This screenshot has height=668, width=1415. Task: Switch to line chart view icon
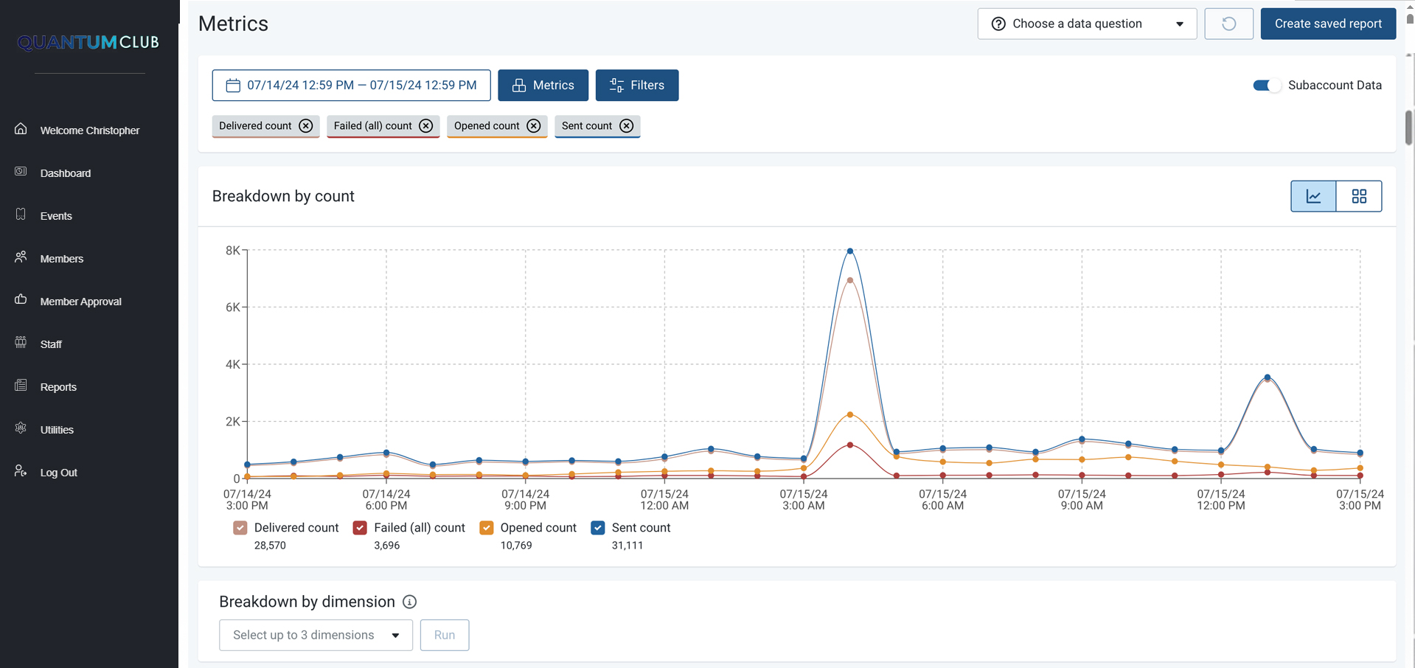[x=1313, y=196]
